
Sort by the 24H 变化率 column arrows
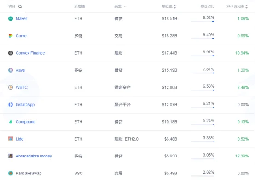pos(247,6)
